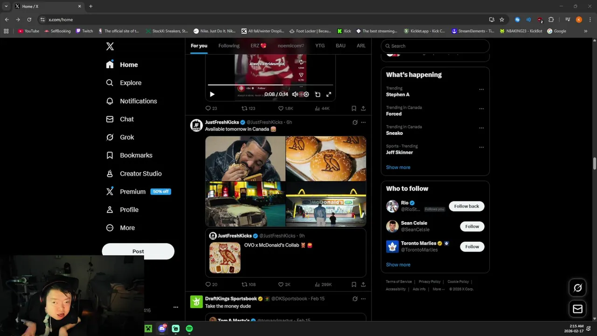Click the X logo in sidebar
This screenshot has width=597, height=336.
coord(110,46)
